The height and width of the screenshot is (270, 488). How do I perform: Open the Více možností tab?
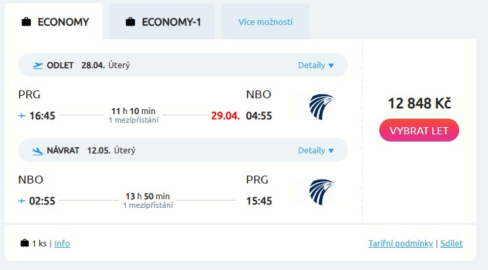click(x=265, y=22)
